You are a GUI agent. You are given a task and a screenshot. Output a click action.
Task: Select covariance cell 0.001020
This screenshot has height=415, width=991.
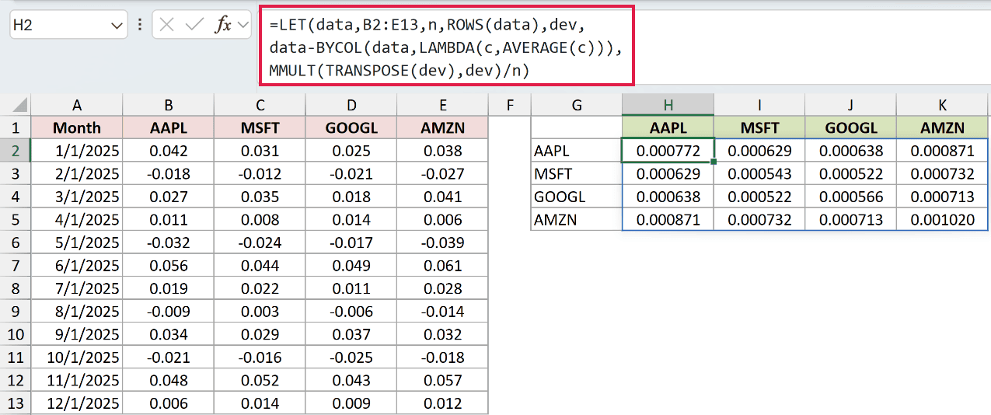pos(943,220)
